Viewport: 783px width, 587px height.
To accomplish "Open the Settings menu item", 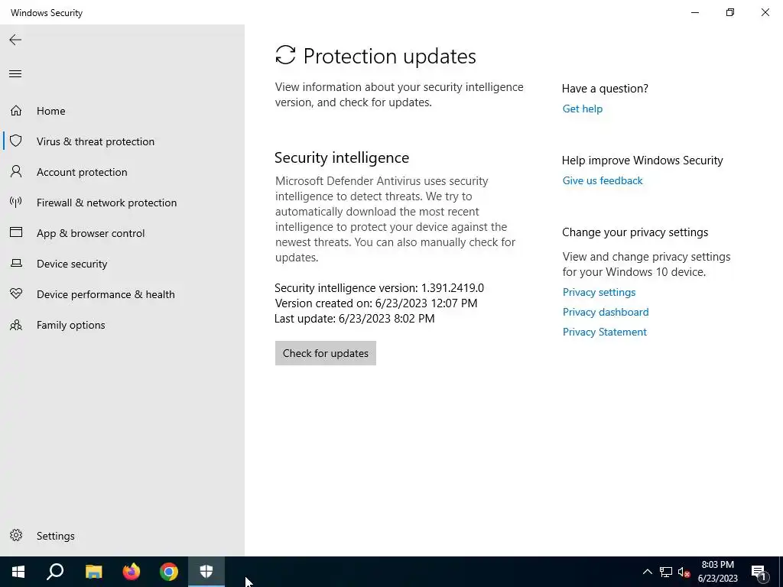I will [122, 536].
